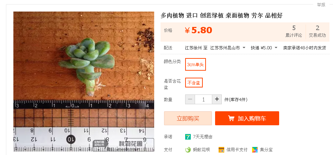Image resolution: width=333 pixels, height=155 pixels.
Task: Click the 立即购买 button
Action: [188, 118]
